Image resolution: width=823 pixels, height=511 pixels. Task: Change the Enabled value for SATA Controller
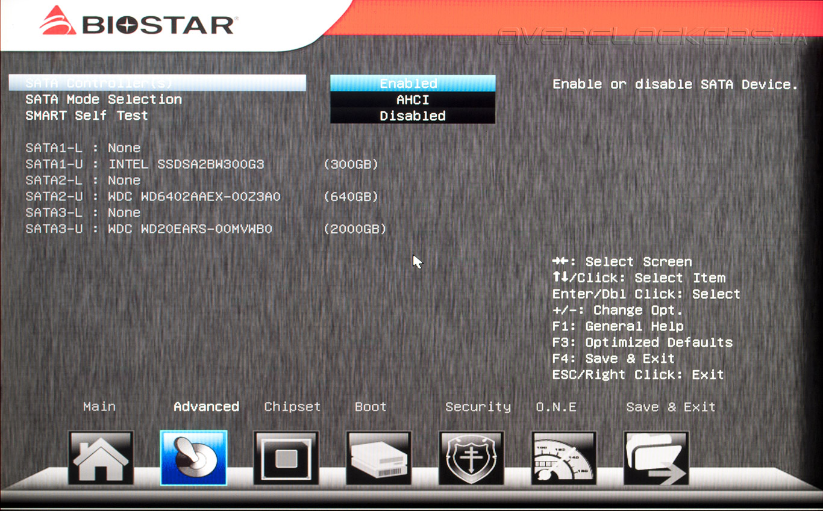click(413, 83)
